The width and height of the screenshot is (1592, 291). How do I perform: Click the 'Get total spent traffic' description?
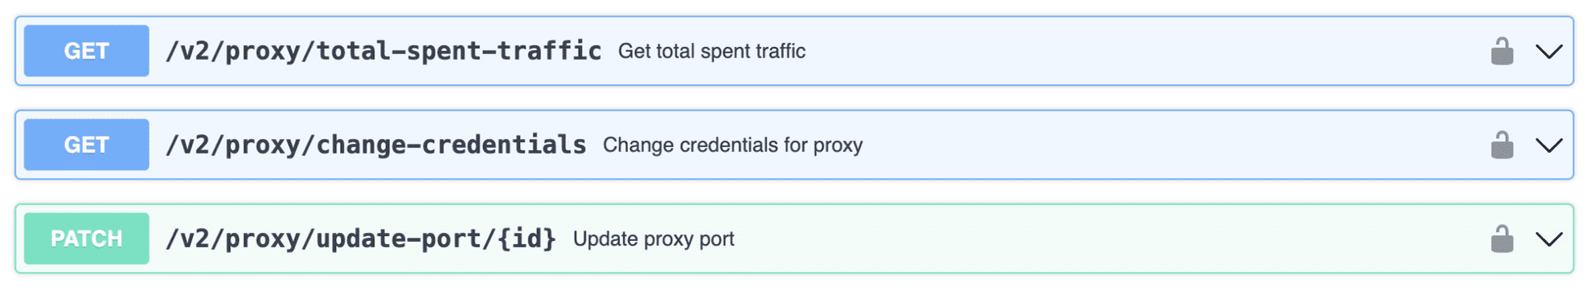pyautogui.click(x=712, y=51)
